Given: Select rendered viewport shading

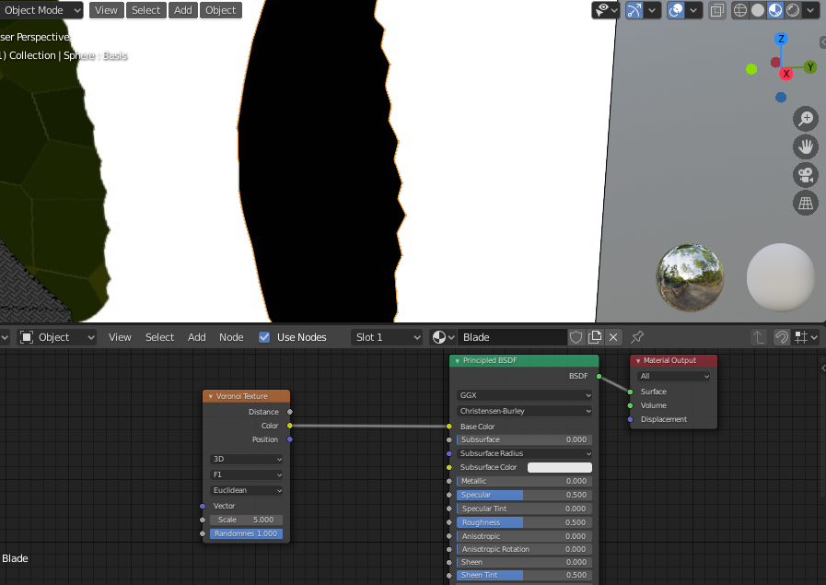Looking at the screenshot, I should (793, 10).
